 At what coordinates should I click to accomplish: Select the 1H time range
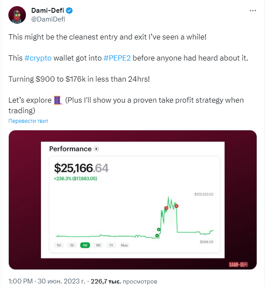pos(58,245)
